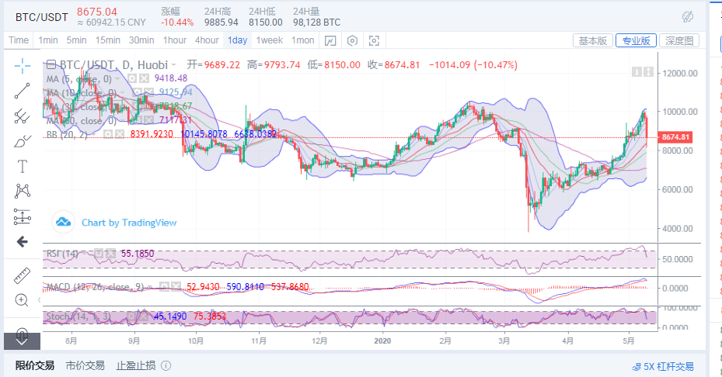Choose the pitchfork drawing tool
722x377 pixels.
tap(22, 116)
